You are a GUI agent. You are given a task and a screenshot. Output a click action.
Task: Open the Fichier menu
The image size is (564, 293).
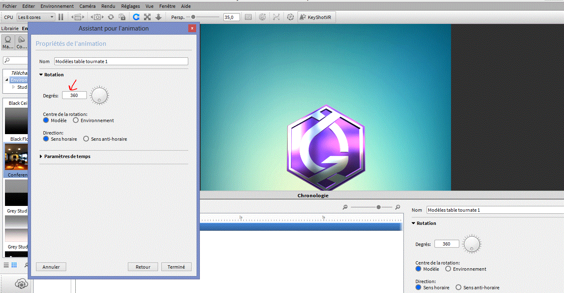pyautogui.click(x=10, y=6)
